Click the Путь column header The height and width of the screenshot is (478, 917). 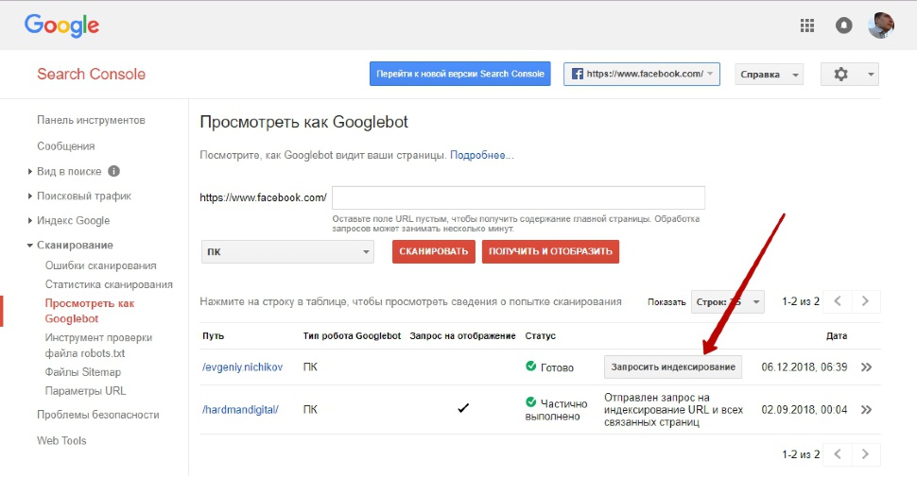(x=213, y=336)
